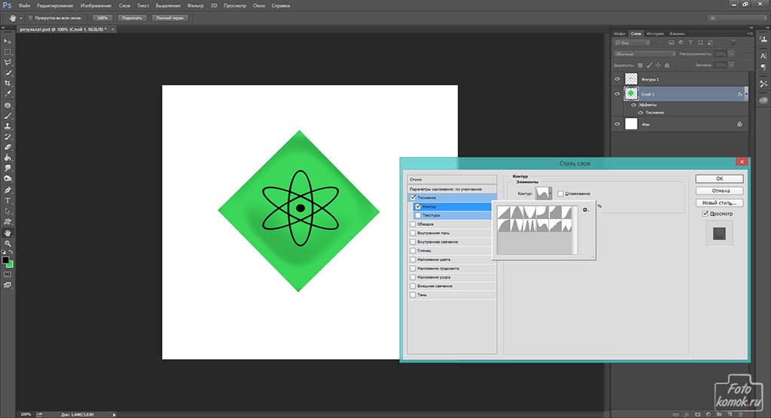Click the Новый стиль button
Viewport: 771px width, 418px height.
719,203
